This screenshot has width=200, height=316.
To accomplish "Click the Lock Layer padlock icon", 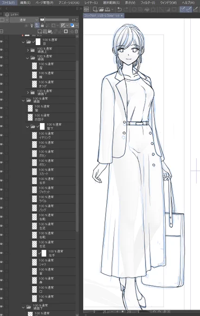I will (42, 26).
